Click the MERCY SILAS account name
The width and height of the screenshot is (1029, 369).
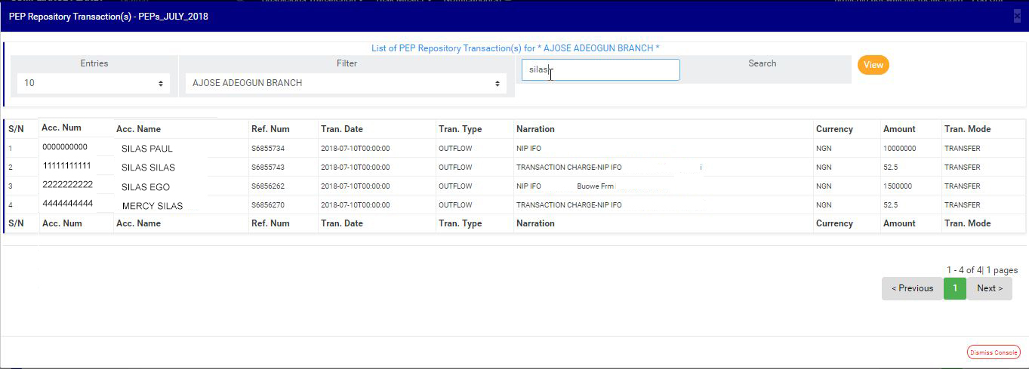[152, 206]
